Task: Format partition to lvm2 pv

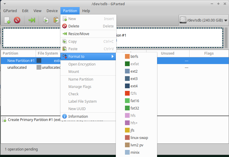Action: tap(136, 145)
